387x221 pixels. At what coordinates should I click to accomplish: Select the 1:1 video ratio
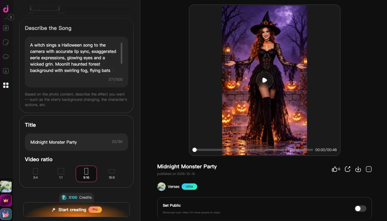61,174
